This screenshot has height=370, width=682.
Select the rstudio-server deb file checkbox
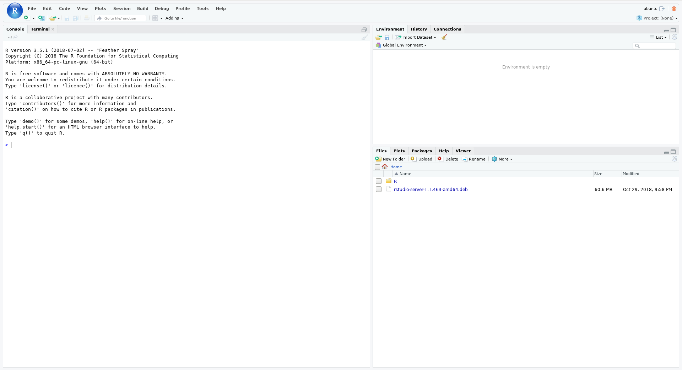click(x=379, y=190)
